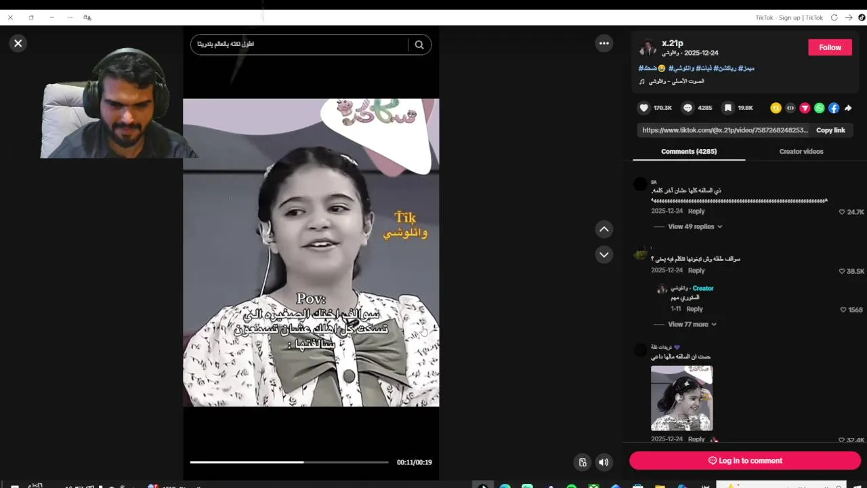Seek along the video progress bar
Viewport: 867px width, 488px height.
289,462
